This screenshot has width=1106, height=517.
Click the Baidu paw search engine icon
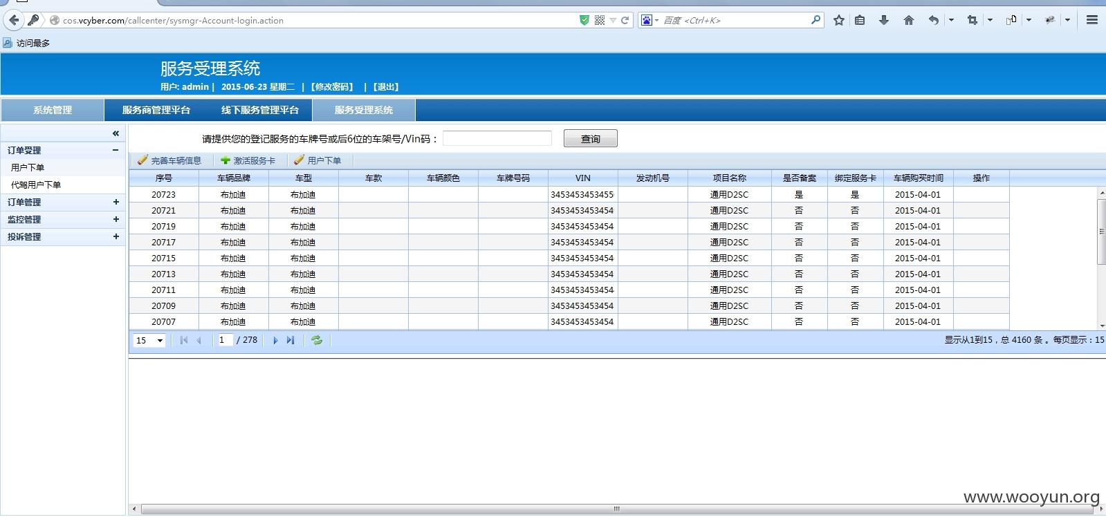click(646, 20)
